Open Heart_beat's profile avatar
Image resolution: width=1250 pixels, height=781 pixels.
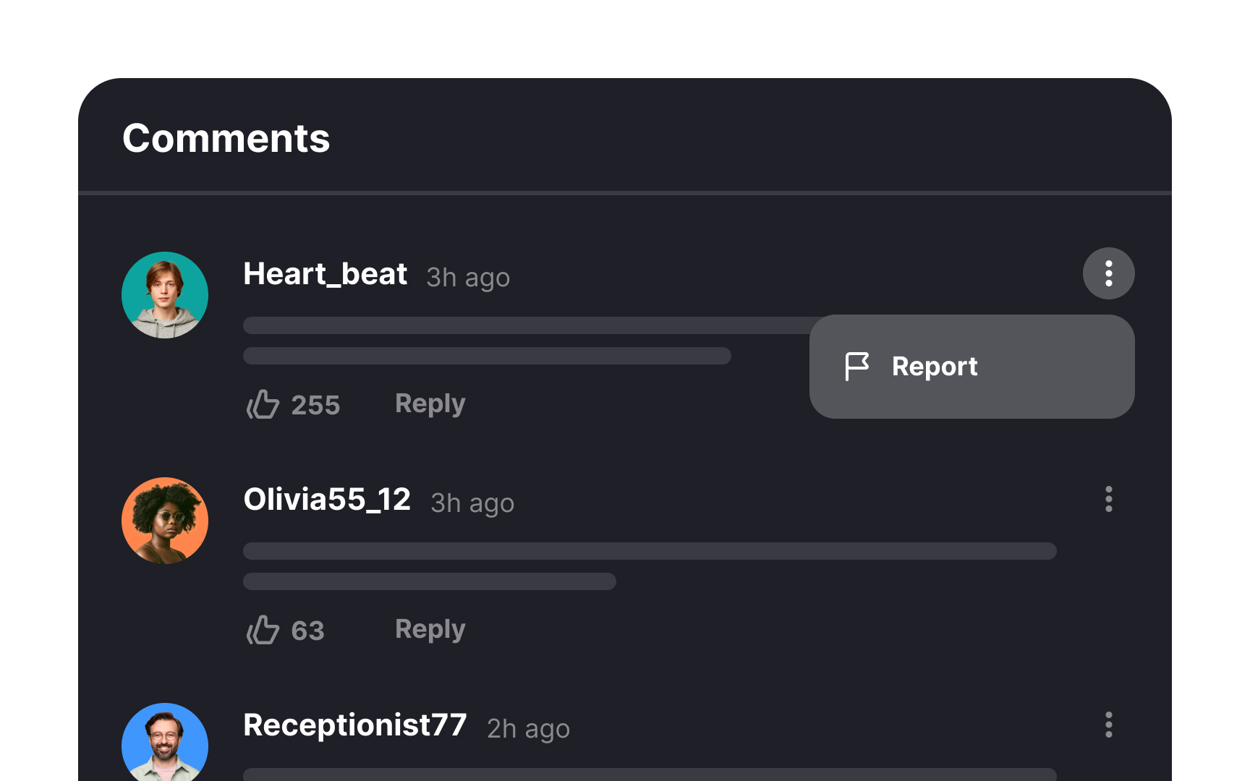click(x=165, y=295)
